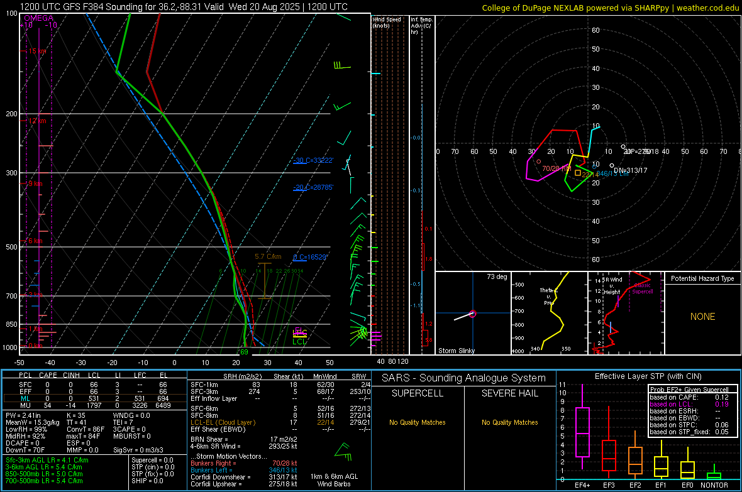This screenshot has height=492, width=742.
Task: Click the OMEGA label
Action: pos(38,18)
